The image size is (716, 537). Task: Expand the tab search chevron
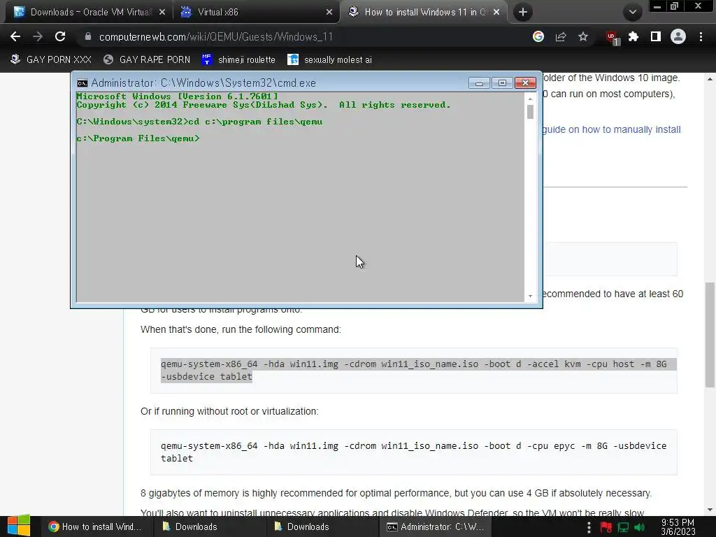[x=633, y=12]
